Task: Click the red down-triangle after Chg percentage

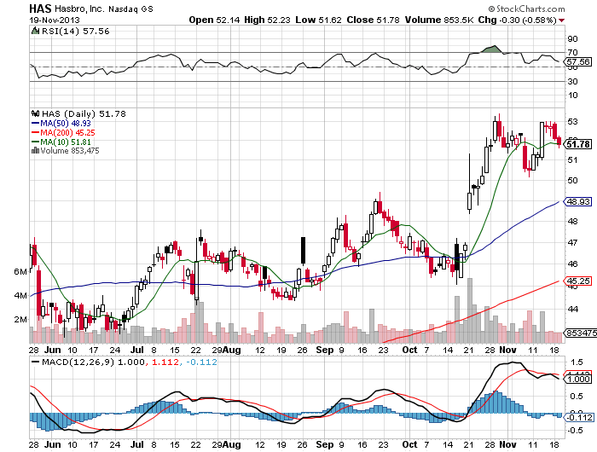Action: coord(562,20)
